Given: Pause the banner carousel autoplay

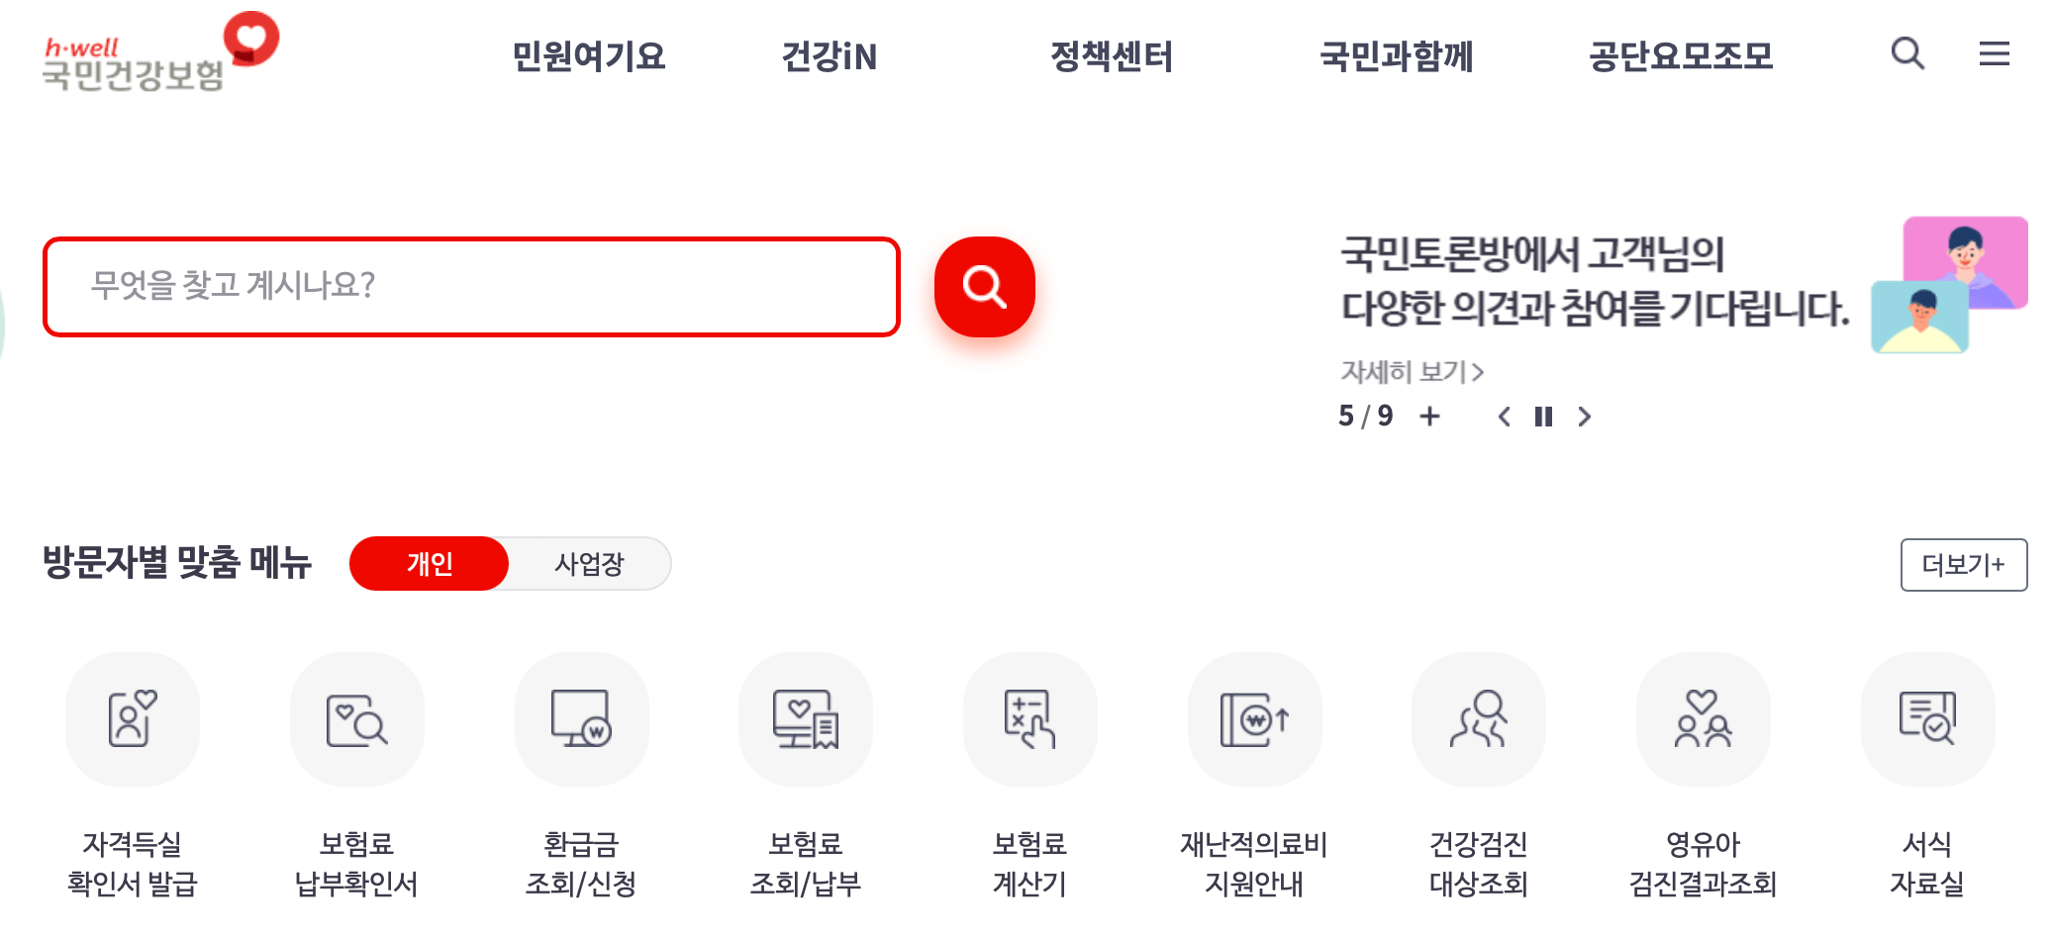Looking at the screenshot, I should (1544, 418).
